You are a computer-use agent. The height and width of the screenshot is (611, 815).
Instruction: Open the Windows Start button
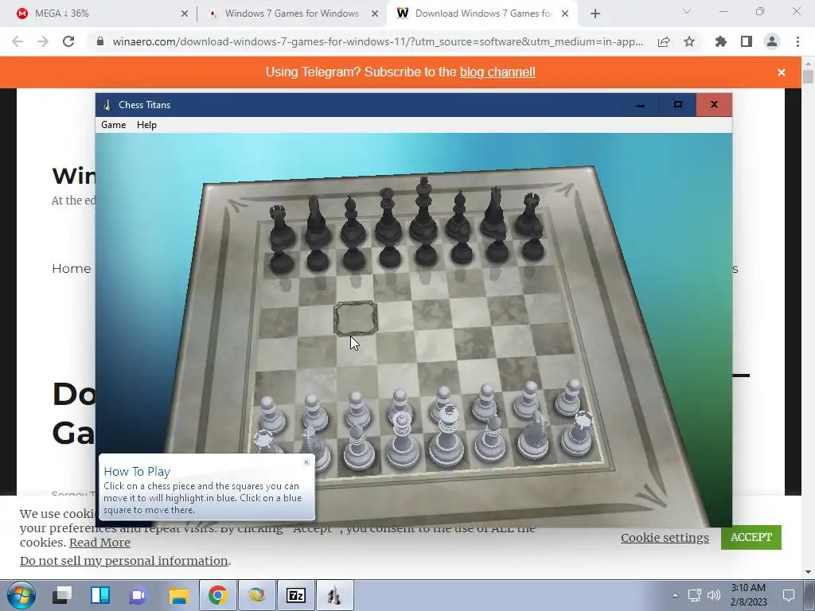pyautogui.click(x=21, y=595)
